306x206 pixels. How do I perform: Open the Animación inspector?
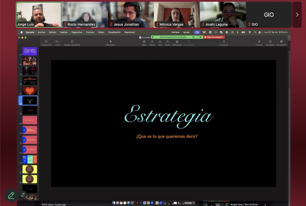point(270,41)
